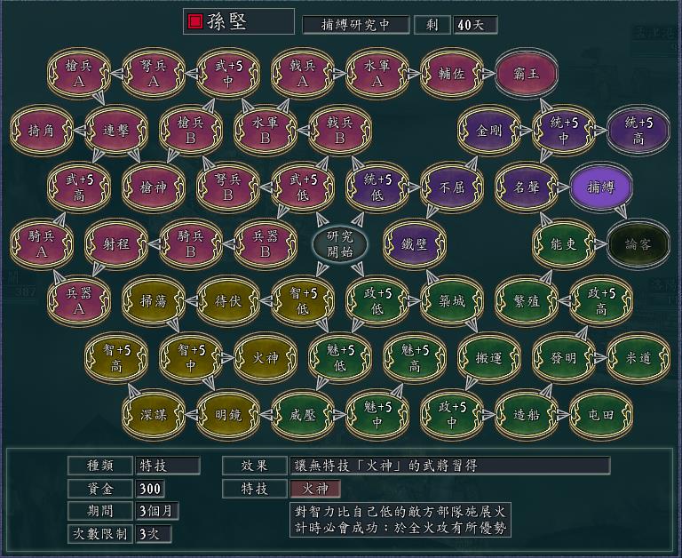The image size is (682, 558).
Task: Select the 戟兵A skill node
Action: click(303, 74)
